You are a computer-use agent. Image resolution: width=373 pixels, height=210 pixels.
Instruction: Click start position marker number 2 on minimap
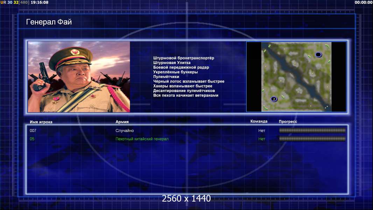274,99
